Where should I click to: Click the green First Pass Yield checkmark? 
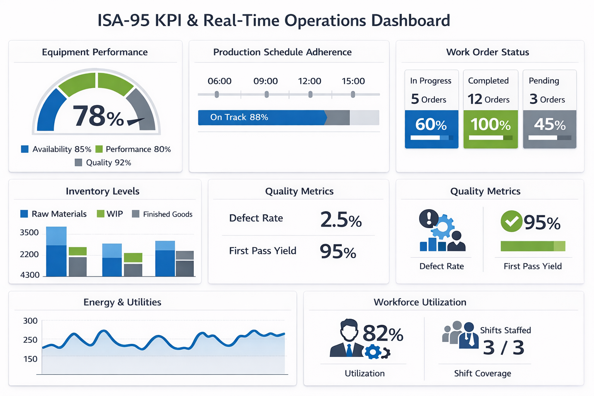tap(511, 221)
